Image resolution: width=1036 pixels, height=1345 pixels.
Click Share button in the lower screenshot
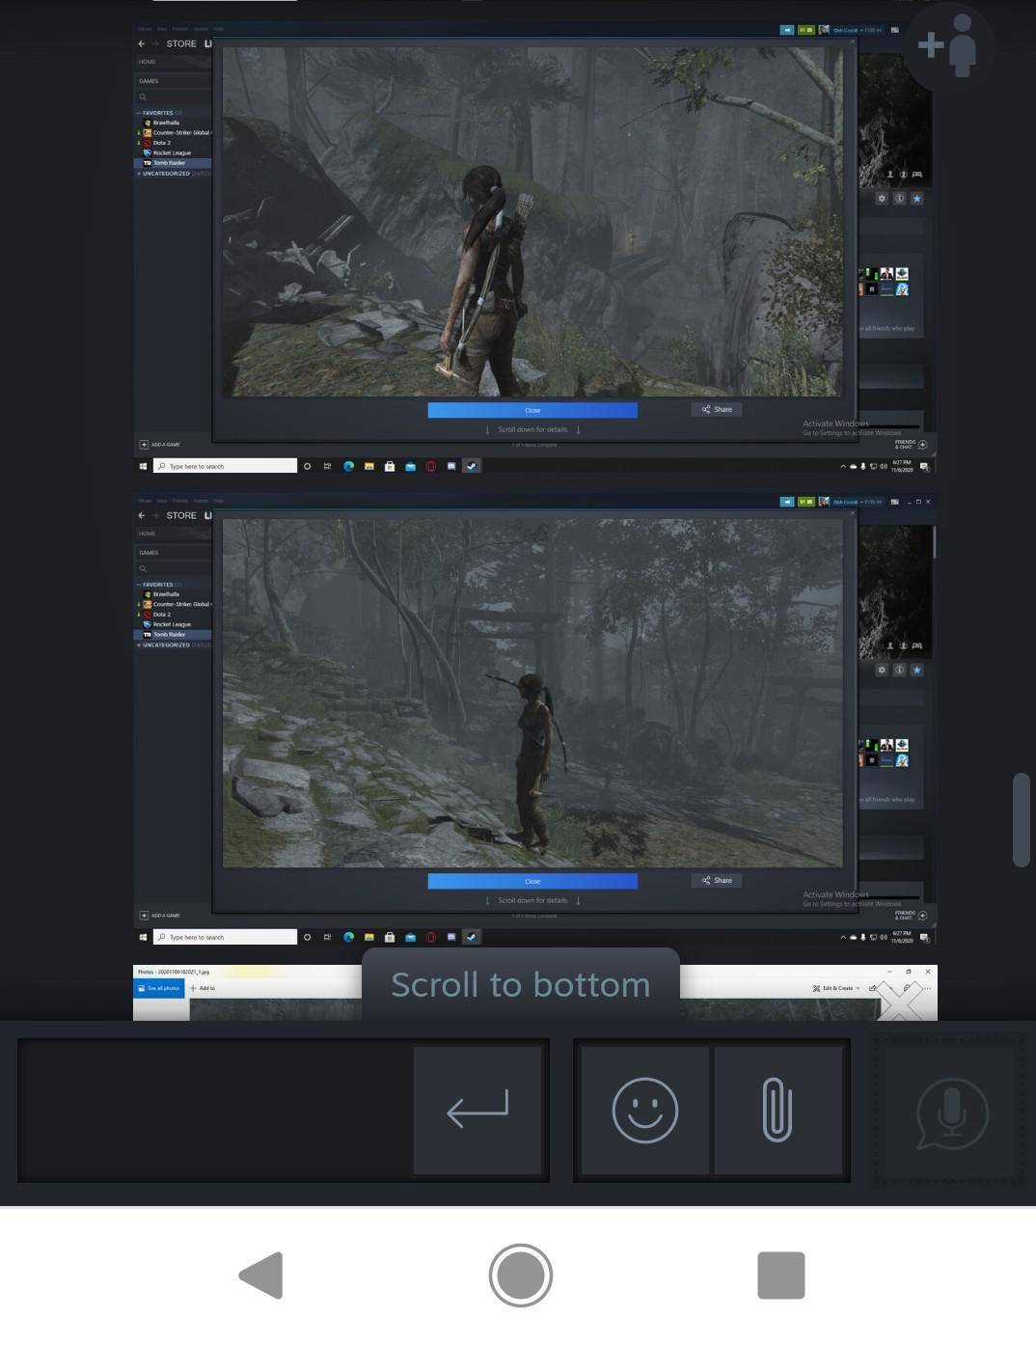pyautogui.click(x=717, y=881)
